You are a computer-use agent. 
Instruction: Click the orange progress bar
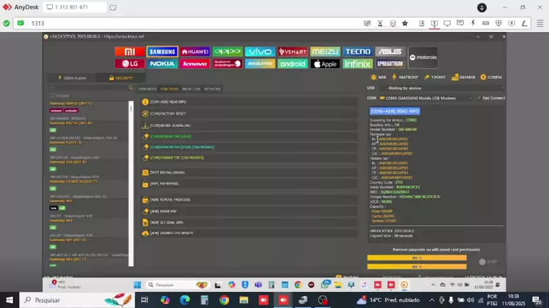(x=417, y=258)
